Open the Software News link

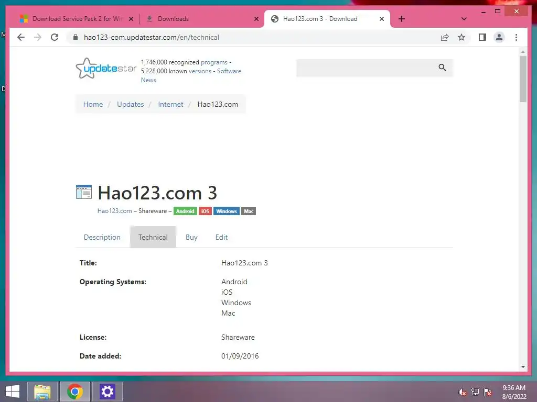pyautogui.click(x=191, y=75)
